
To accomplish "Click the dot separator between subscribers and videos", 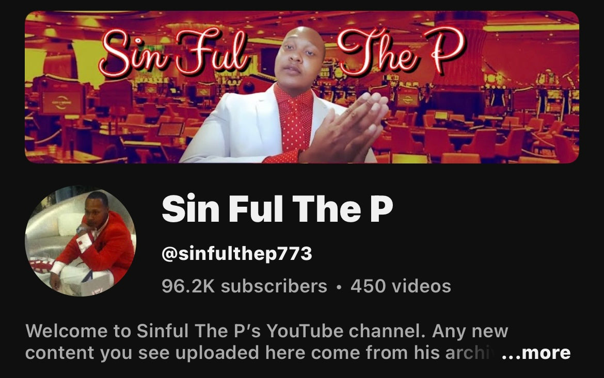I will click(x=339, y=287).
